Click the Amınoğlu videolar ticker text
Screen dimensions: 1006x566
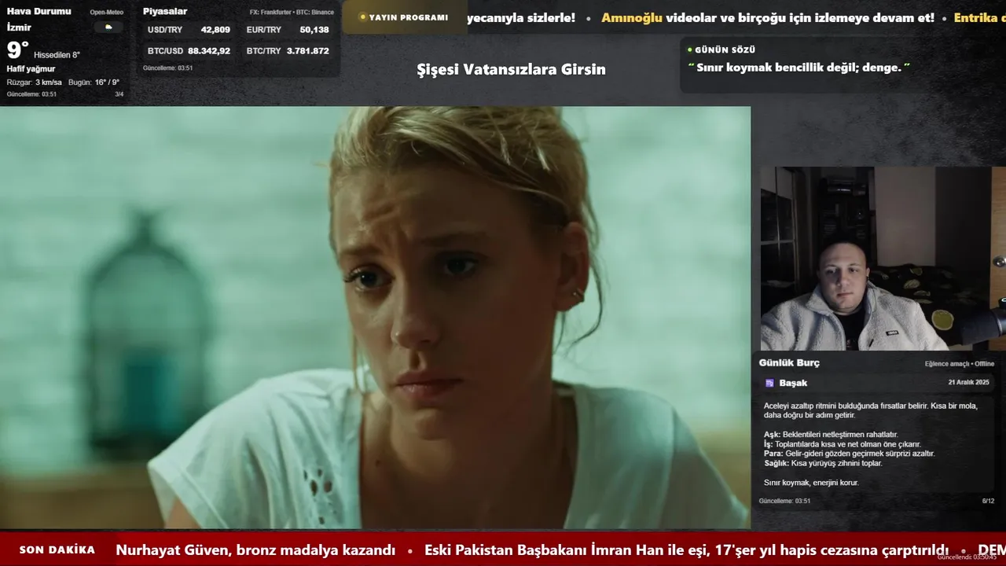[x=768, y=17]
